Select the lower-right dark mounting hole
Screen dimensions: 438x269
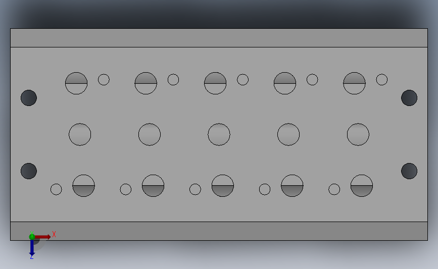(x=409, y=171)
